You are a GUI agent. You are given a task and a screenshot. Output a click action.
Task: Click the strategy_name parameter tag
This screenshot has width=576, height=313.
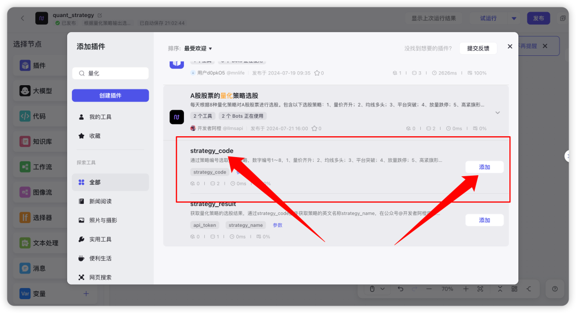pos(245,225)
